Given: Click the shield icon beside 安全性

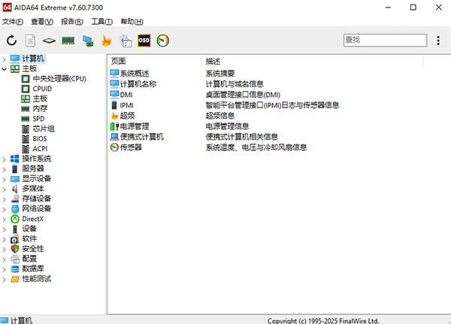Looking at the screenshot, I should (x=15, y=249).
